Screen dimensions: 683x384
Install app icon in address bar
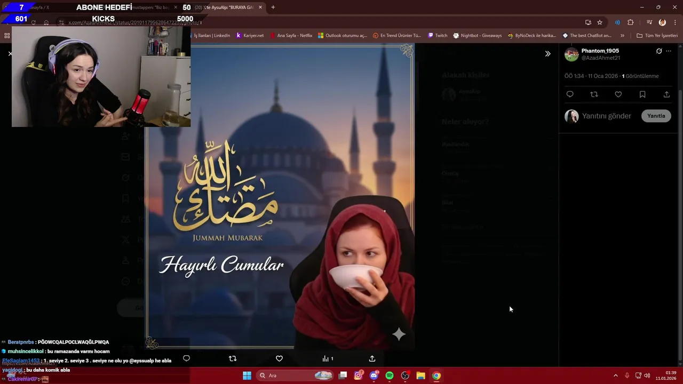588,22
